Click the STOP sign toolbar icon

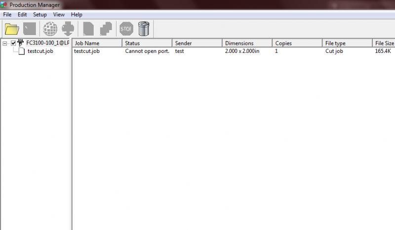pyautogui.click(x=126, y=29)
